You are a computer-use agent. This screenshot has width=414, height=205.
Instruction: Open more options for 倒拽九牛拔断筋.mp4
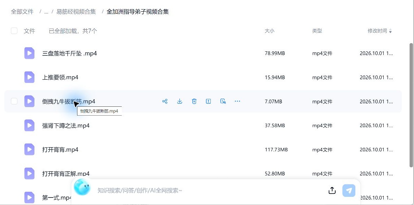coord(238,101)
